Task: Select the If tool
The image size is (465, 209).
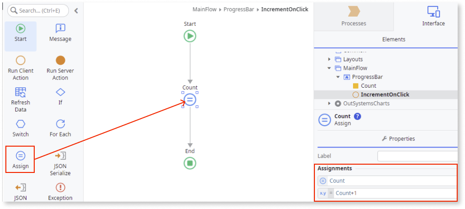Action: coord(60,96)
